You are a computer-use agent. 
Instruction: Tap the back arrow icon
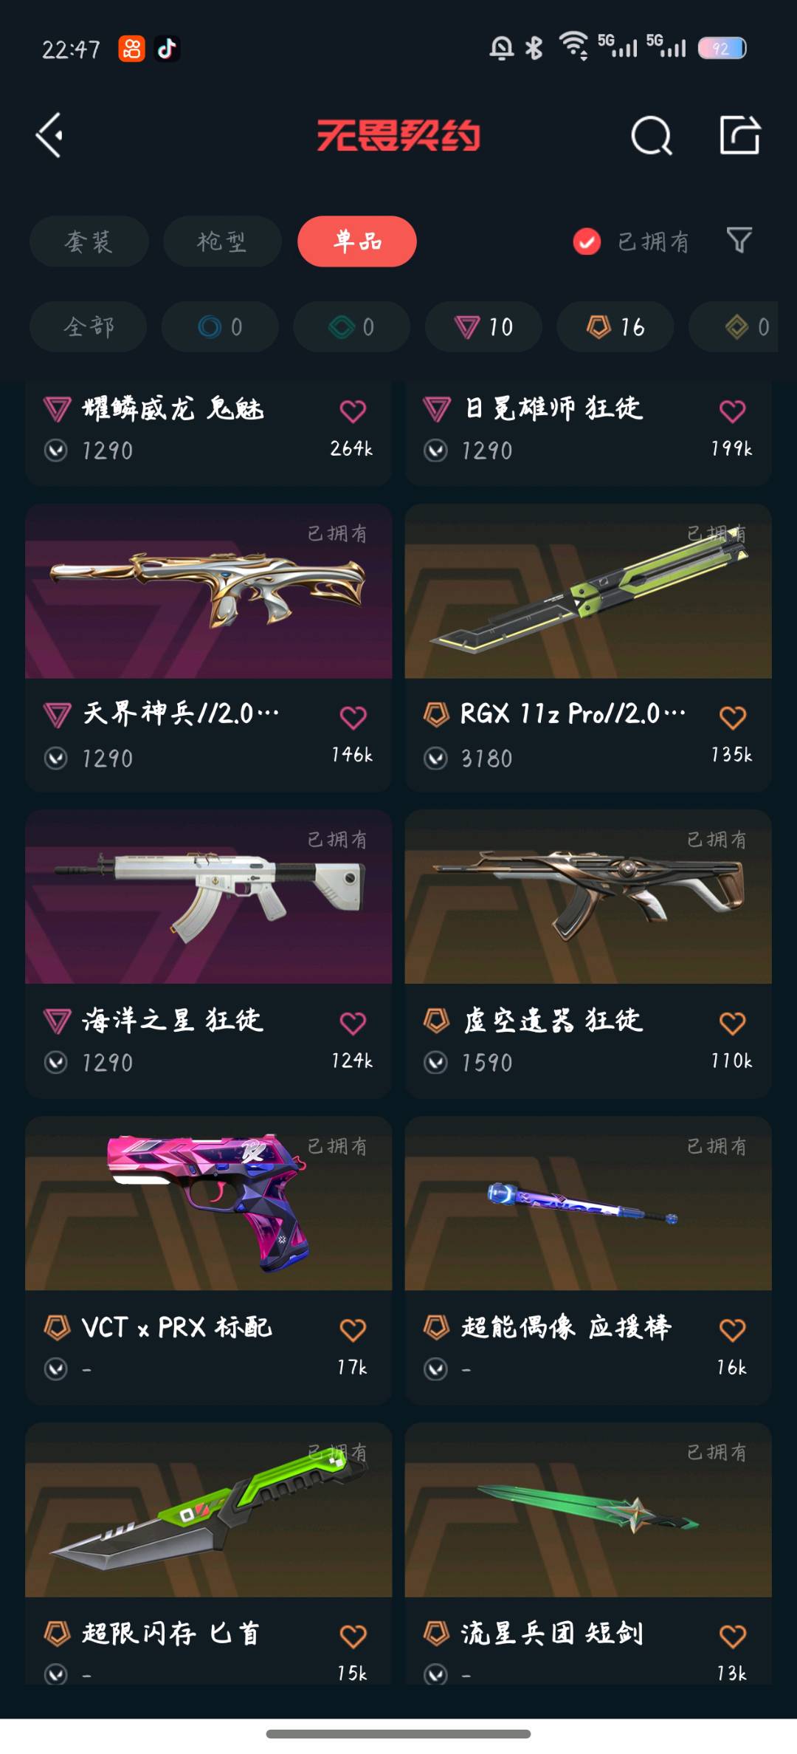coord(49,135)
